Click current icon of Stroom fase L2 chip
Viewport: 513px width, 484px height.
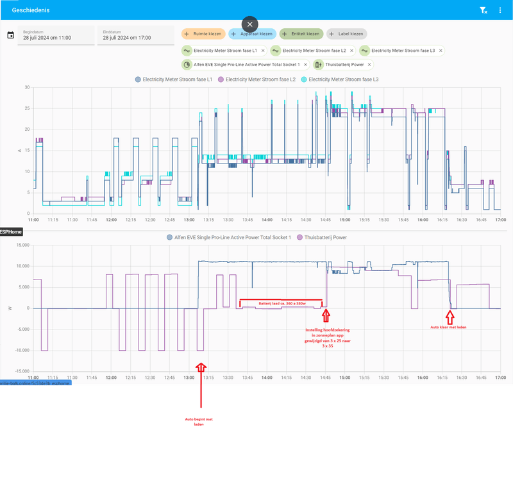tap(276, 51)
